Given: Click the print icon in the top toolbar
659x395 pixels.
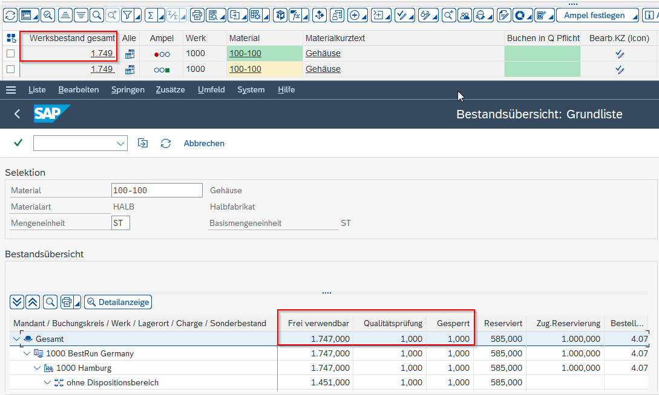Looking at the screenshot, I should click(x=197, y=15).
